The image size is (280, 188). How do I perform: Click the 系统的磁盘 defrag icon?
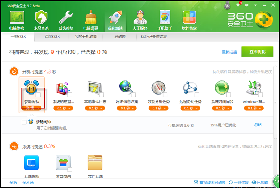63,88
